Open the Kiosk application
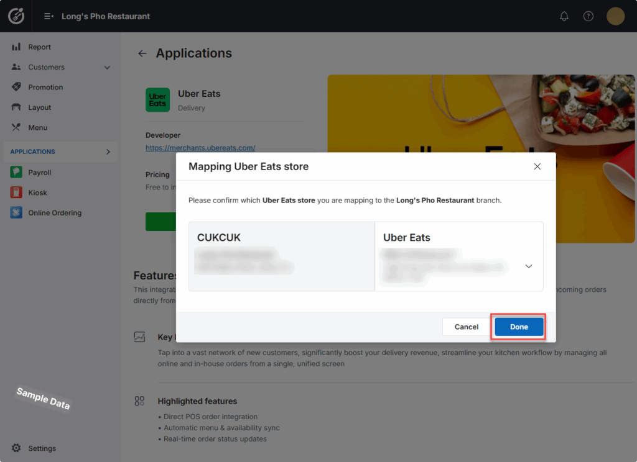The image size is (637, 462). pos(37,192)
